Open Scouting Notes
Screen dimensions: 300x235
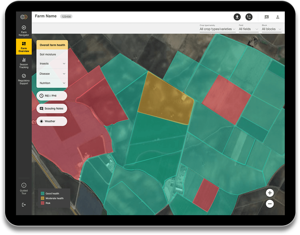pyautogui.click(x=52, y=109)
